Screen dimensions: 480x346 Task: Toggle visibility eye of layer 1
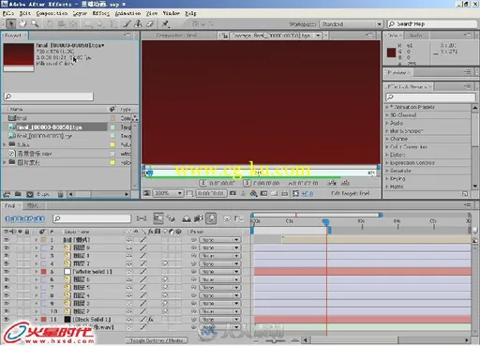pyautogui.click(x=7, y=240)
